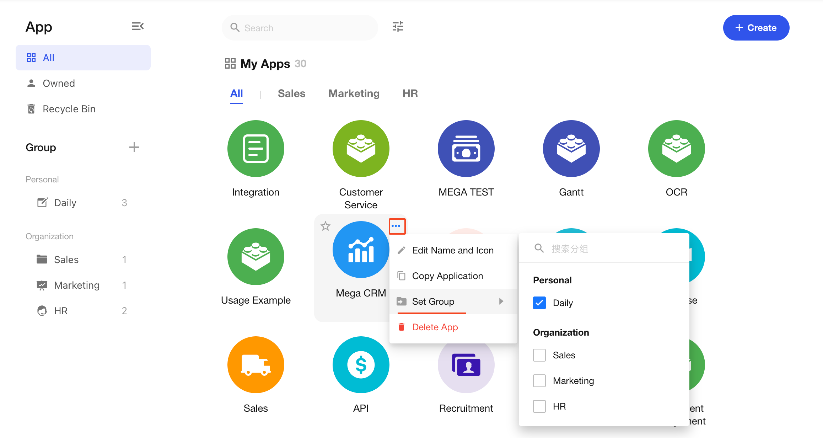Choose Edit Name and Icon

pos(453,250)
